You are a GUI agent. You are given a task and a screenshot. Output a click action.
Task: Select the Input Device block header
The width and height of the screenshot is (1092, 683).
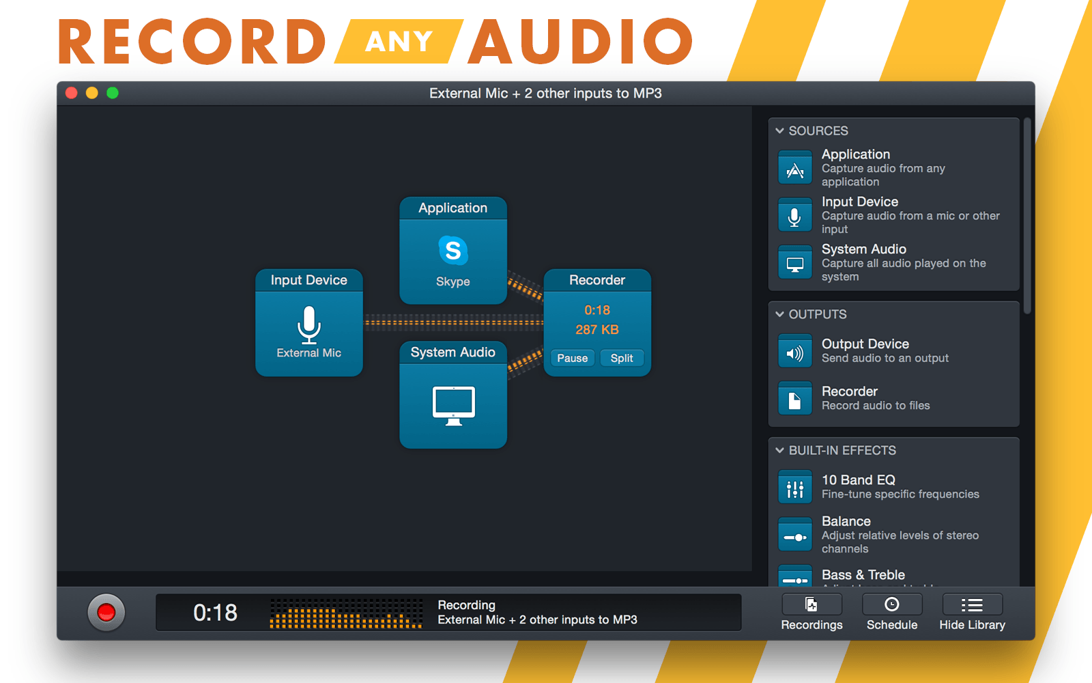coord(309,280)
